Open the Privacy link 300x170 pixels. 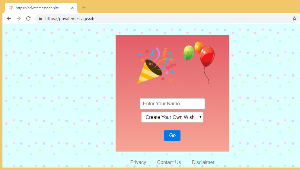point(138,162)
